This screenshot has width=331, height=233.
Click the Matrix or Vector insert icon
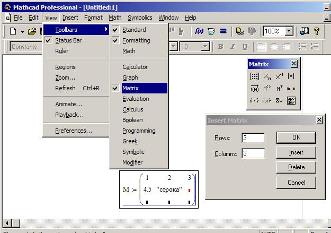(254, 76)
